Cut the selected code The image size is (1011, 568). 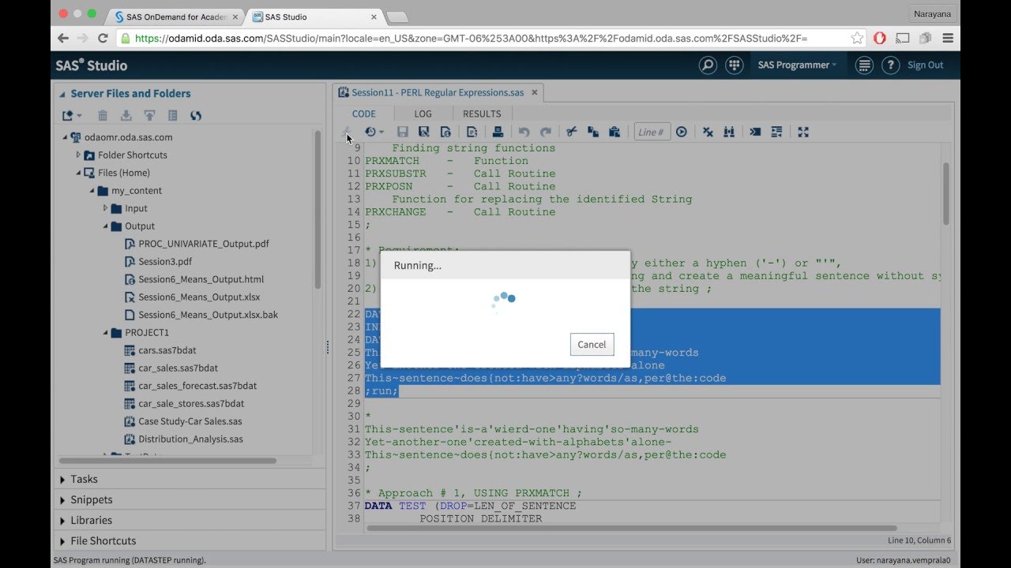pos(572,132)
